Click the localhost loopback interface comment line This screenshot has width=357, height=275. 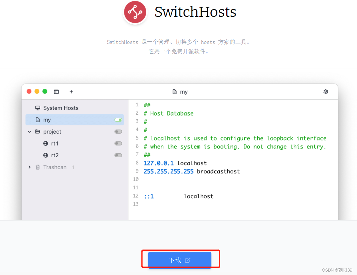(235, 138)
